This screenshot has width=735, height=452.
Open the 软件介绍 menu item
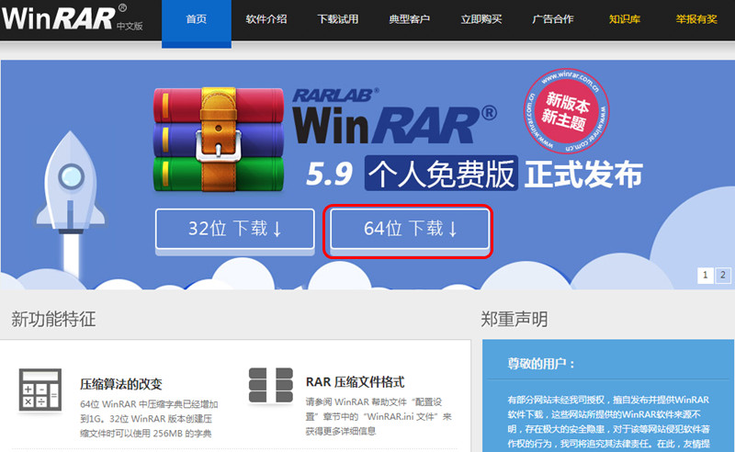(266, 19)
